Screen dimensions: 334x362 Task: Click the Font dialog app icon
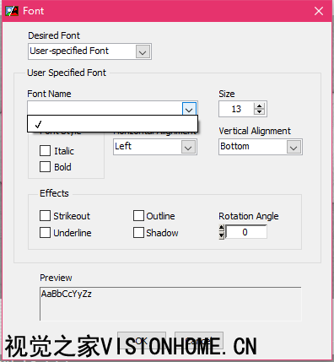(x=12, y=11)
